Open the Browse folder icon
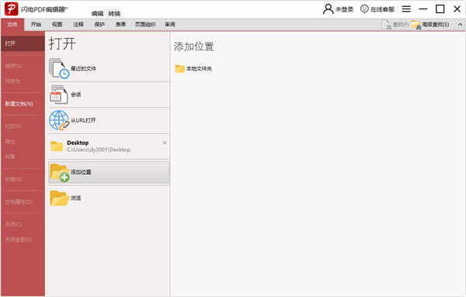The width and height of the screenshot is (466, 297). pyautogui.click(x=59, y=198)
